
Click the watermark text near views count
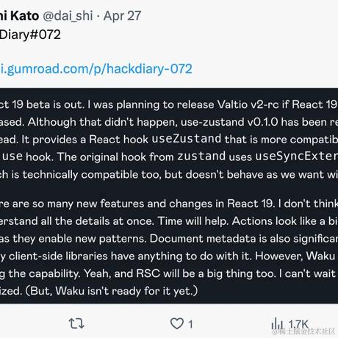point(303,331)
